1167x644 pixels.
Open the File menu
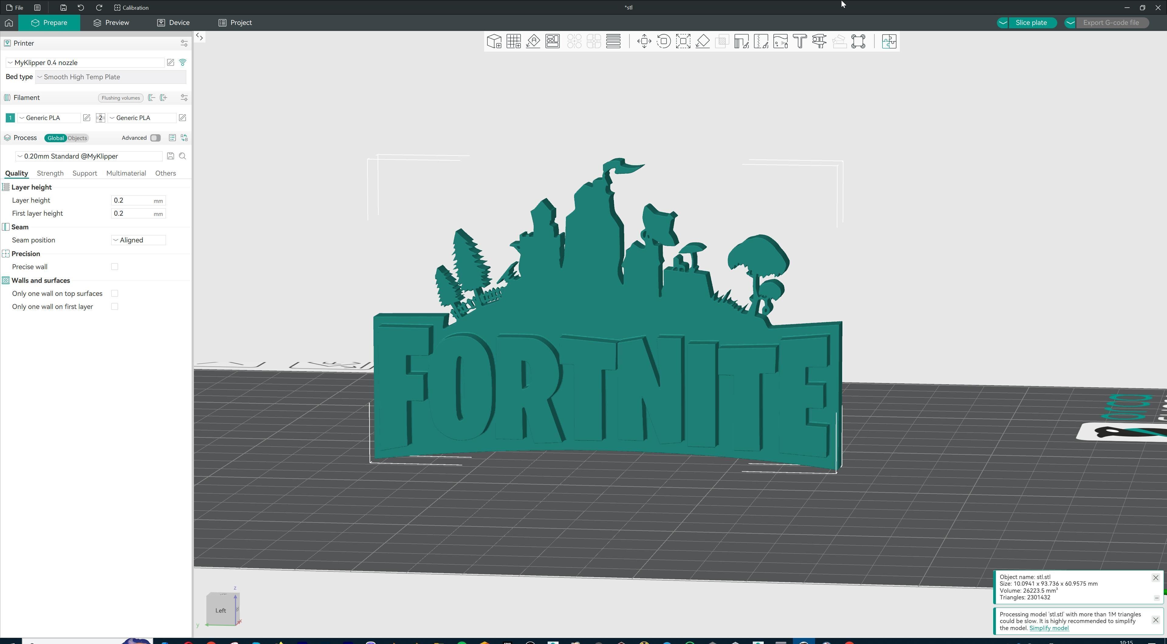coord(15,8)
